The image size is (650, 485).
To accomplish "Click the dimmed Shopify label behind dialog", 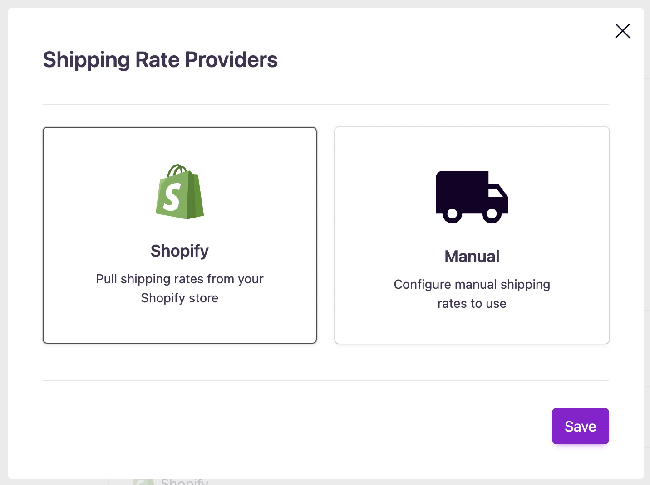I will [x=185, y=481].
